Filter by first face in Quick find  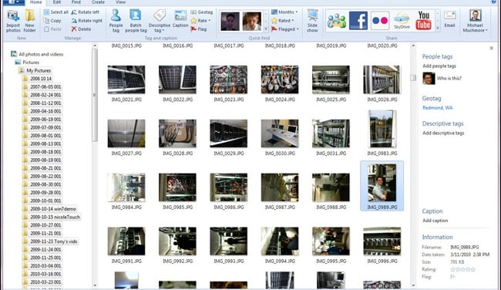coord(230,22)
